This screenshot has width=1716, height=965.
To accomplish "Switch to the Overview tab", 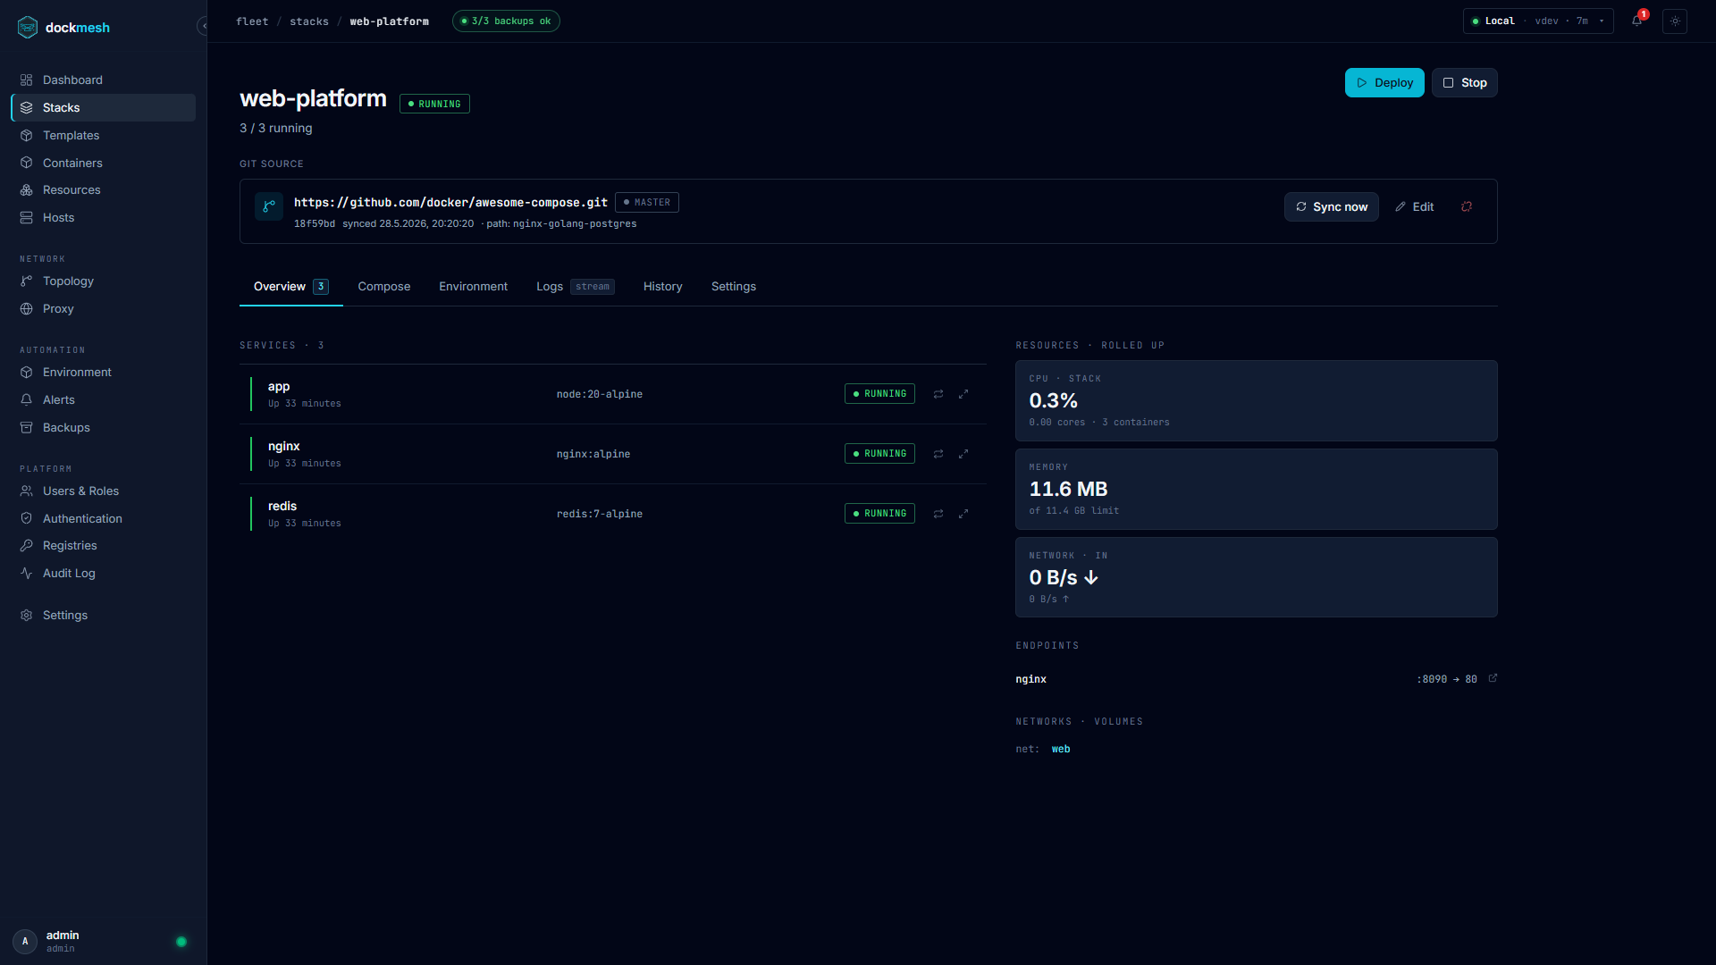I will tap(291, 287).
